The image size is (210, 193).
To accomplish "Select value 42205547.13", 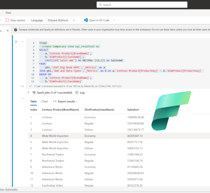I will 135,136.
